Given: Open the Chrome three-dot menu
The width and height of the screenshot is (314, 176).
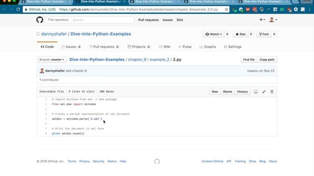Looking at the screenshot, I should [x=310, y=9].
